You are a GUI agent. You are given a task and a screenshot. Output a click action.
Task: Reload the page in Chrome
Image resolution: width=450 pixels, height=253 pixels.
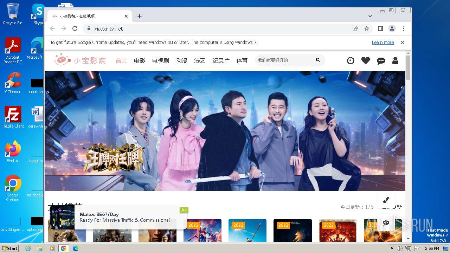click(x=75, y=28)
